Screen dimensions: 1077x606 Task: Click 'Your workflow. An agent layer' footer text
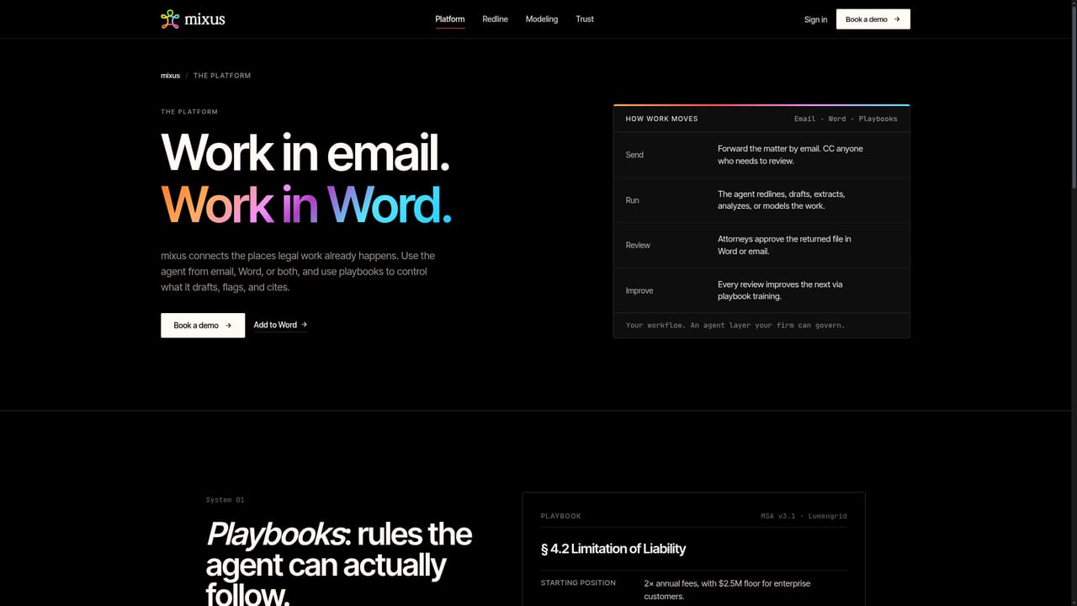tap(735, 325)
